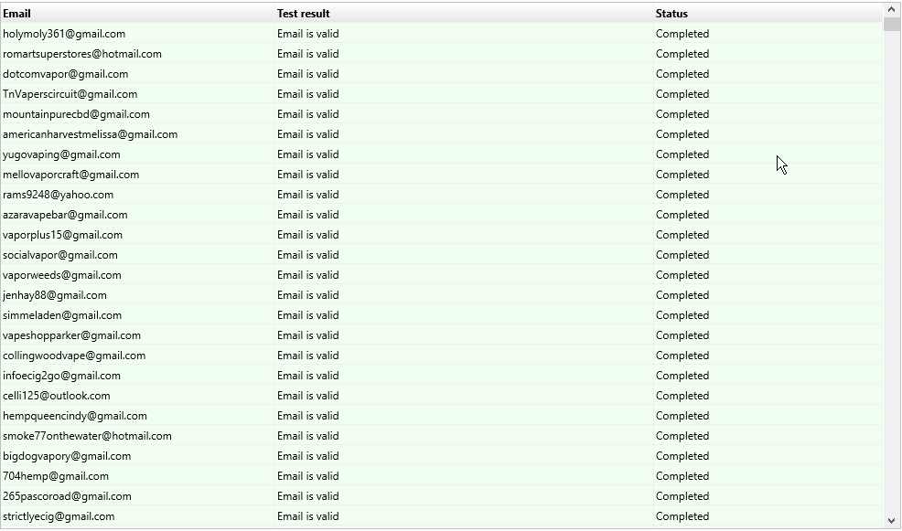Select the dotcomvapor@gmail.com row
This screenshot has width=902, height=531.
66,74
